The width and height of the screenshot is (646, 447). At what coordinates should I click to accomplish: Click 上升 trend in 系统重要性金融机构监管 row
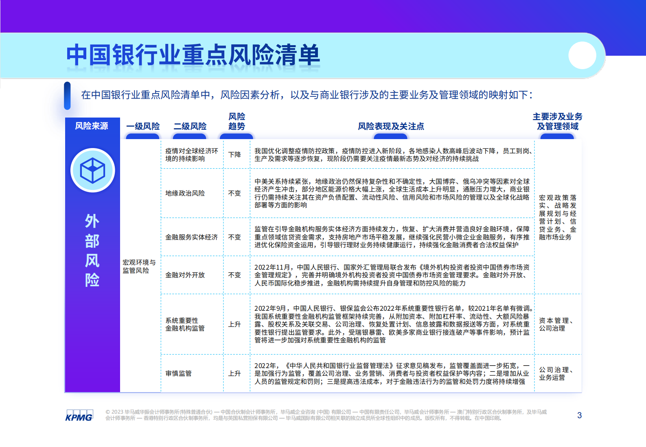click(234, 324)
